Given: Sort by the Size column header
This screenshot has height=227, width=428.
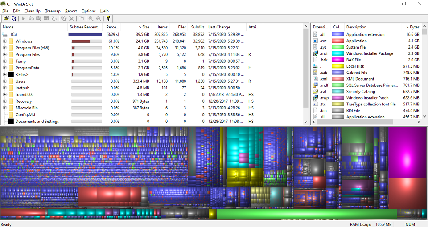Looking at the screenshot, I should (x=136, y=27).
